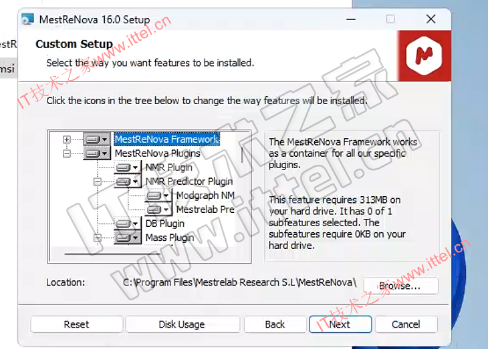Click the Disk Usage button

[181, 324]
